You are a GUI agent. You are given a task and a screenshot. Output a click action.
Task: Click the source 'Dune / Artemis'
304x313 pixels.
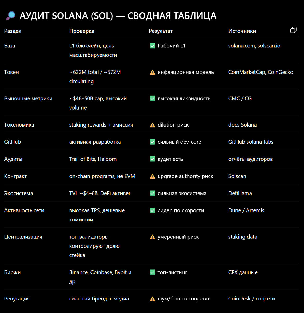click(x=246, y=210)
